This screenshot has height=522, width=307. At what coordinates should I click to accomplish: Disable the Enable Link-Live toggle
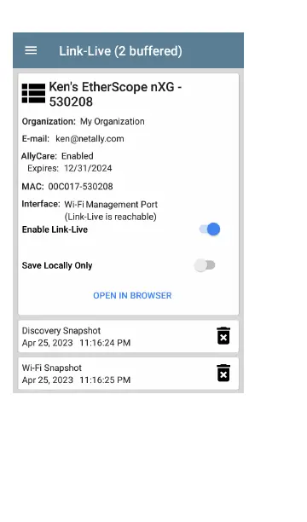pos(210,229)
